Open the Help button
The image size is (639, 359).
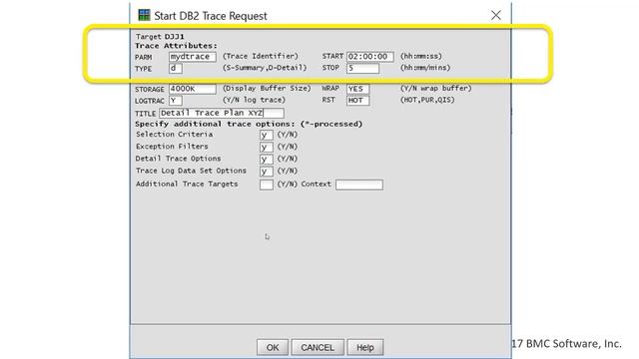click(x=365, y=347)
